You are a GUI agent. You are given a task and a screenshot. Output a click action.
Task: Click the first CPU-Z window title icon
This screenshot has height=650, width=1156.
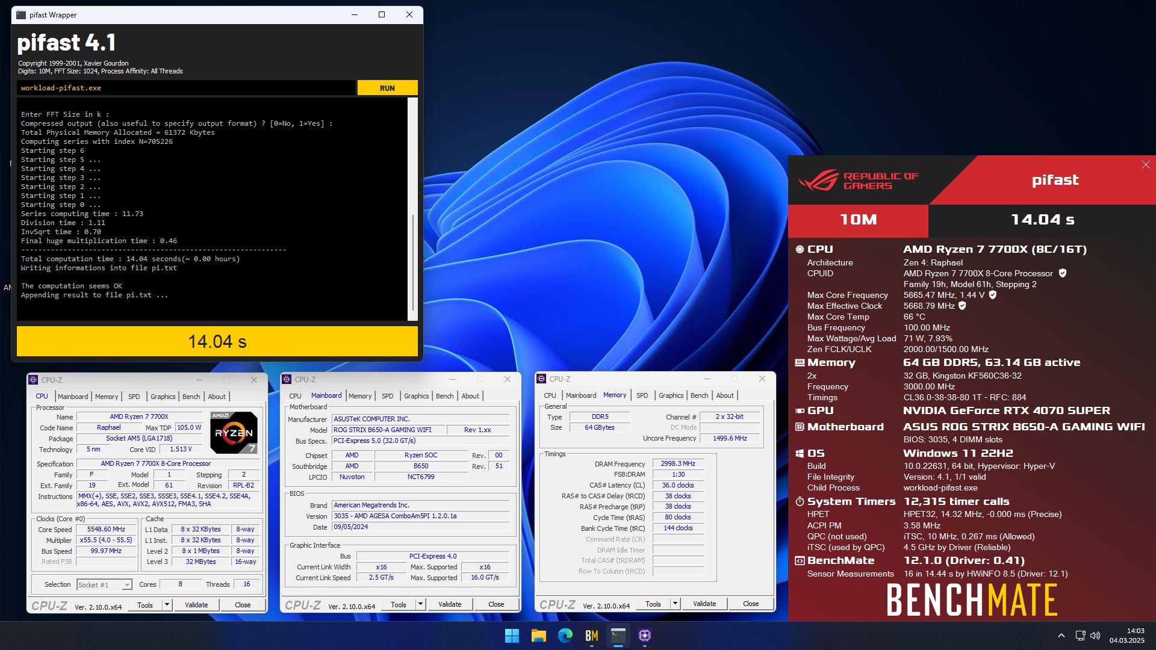(33, 380)
